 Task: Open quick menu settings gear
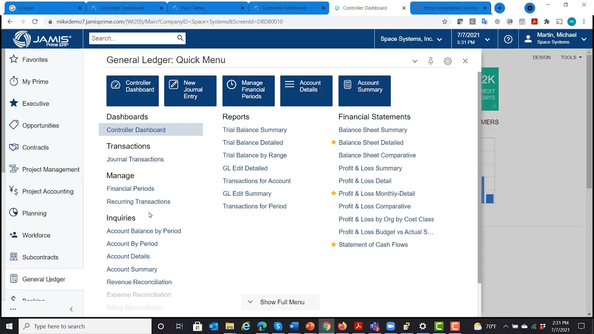pyautogui.click(x=448, y=61)
